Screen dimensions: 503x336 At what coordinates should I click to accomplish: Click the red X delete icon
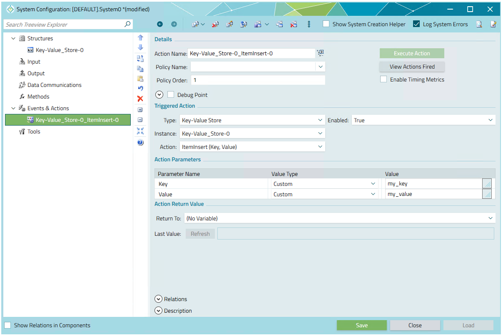click(x=140, y=99)
